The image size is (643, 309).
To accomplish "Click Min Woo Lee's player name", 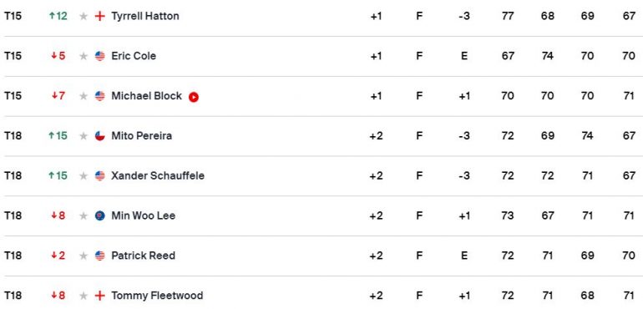I will pos(143,215).
